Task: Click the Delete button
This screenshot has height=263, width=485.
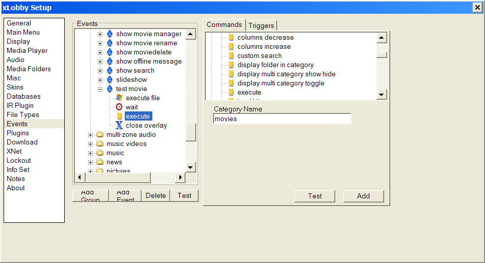Action: click(155, 196)
